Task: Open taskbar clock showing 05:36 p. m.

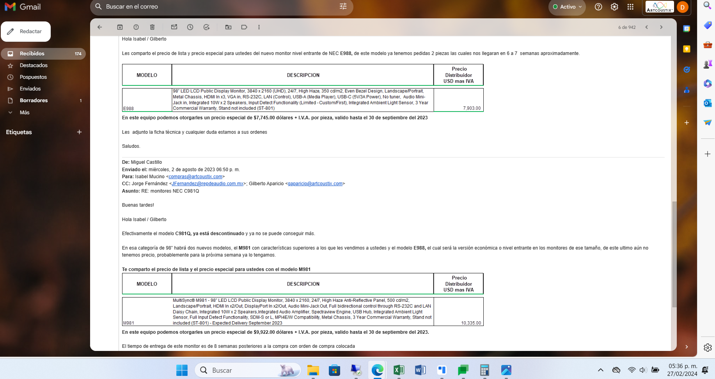Action: click(x=682, y=370)
